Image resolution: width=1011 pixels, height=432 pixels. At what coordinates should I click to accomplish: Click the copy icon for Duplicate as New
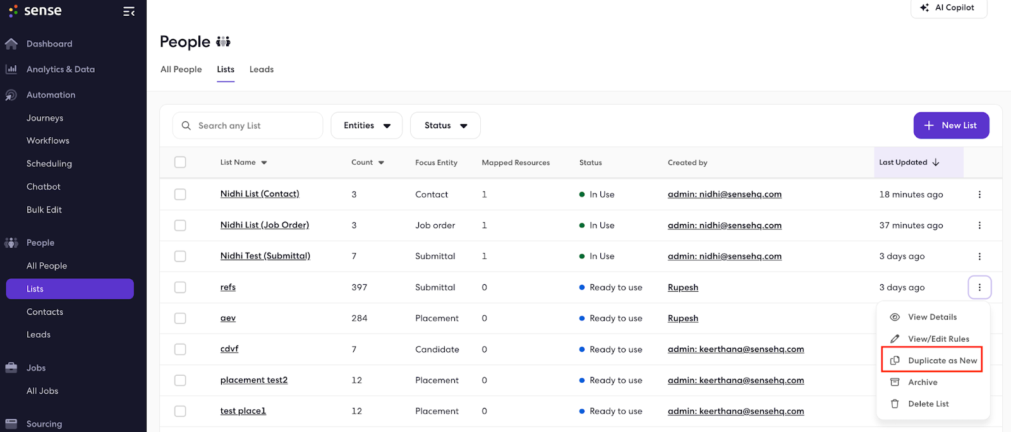pos(895,361)
